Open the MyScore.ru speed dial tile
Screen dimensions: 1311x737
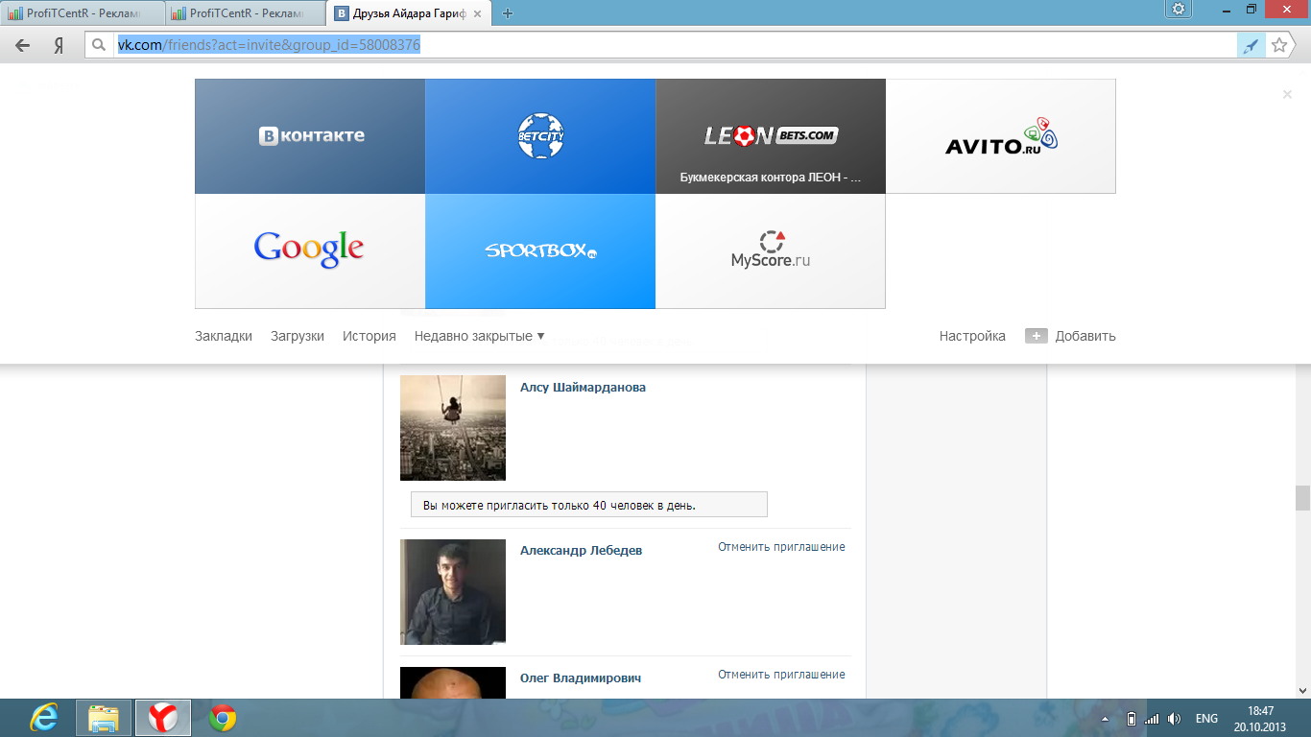coord(771,251)
